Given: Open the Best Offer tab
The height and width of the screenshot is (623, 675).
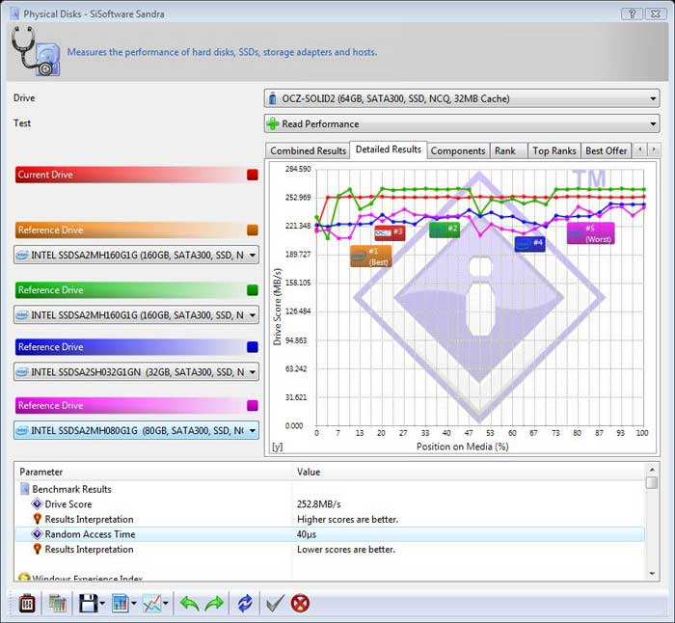Looking at the screenshot, I should tap(607, 150).
